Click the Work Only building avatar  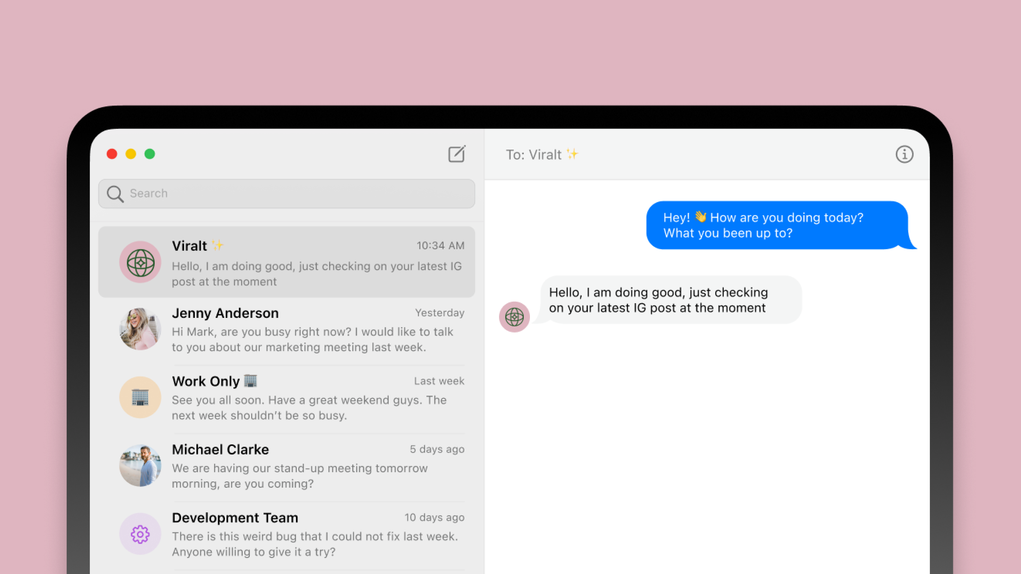tap(140, 397)
